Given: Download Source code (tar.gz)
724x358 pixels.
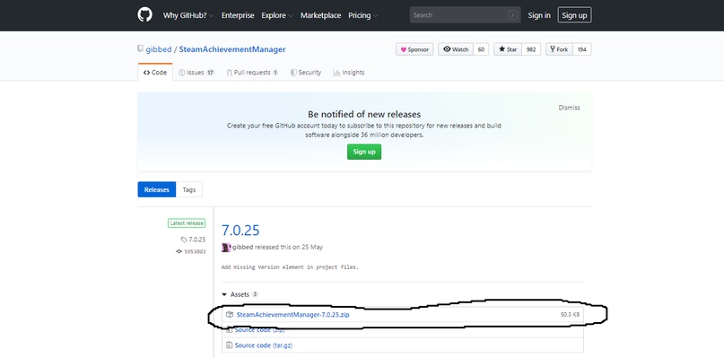Looking at the screenshot, I should [263, 345].
